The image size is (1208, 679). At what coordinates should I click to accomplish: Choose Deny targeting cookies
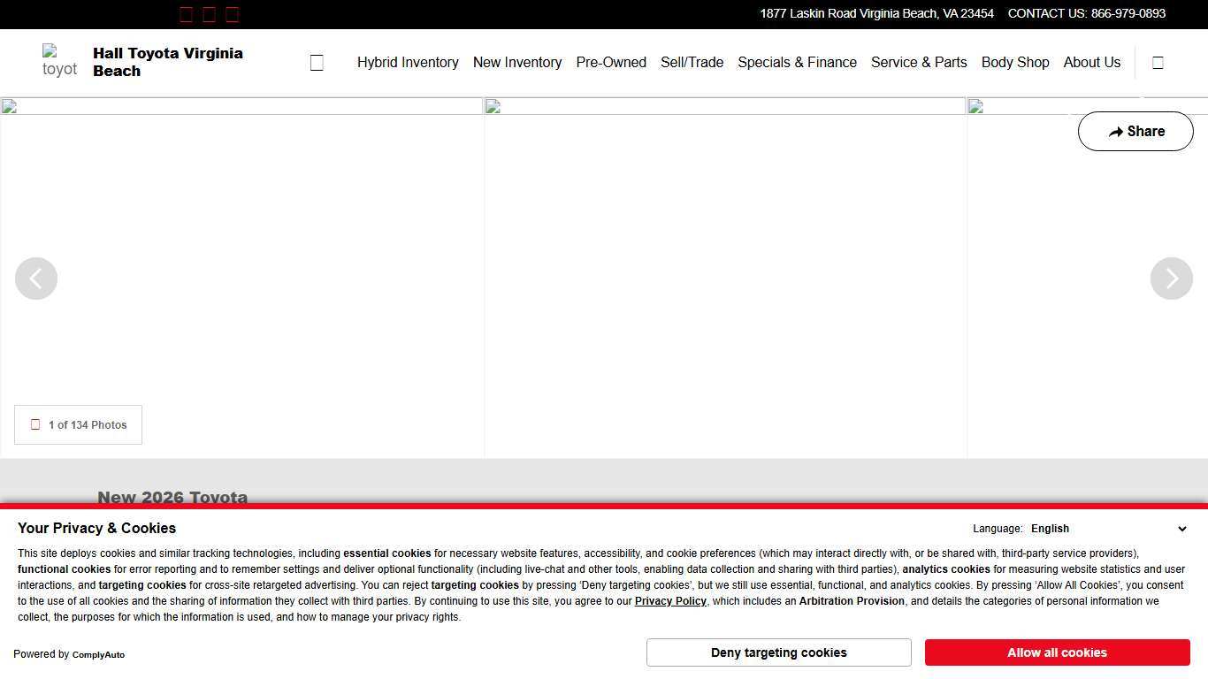(778, 652)
